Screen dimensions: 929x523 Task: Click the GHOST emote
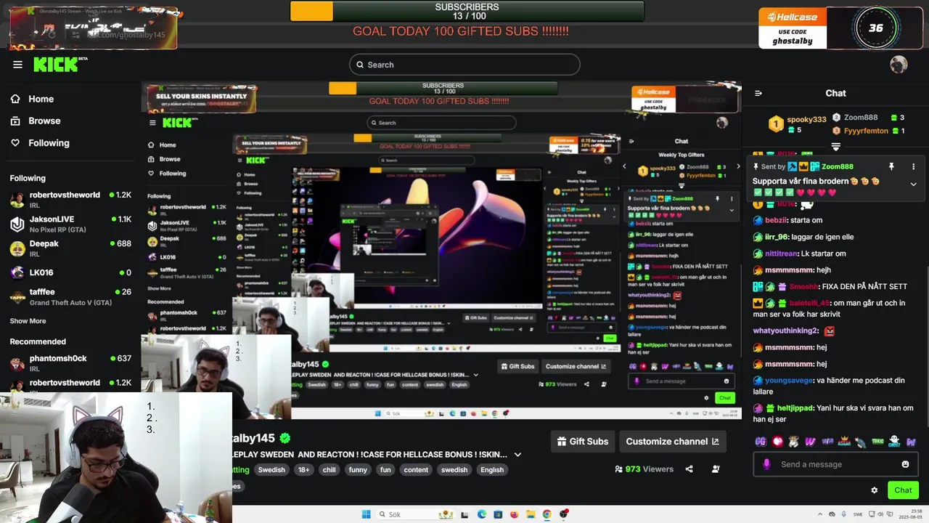[895, 441]
